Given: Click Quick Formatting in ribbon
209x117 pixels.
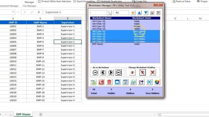Looking at the screenshot, I should [x=84, y=1].
